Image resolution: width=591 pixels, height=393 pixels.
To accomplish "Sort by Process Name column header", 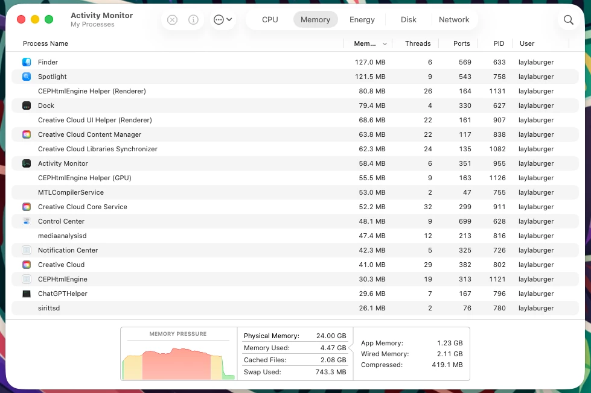I will pyautogui.click(x=46, y=43).
